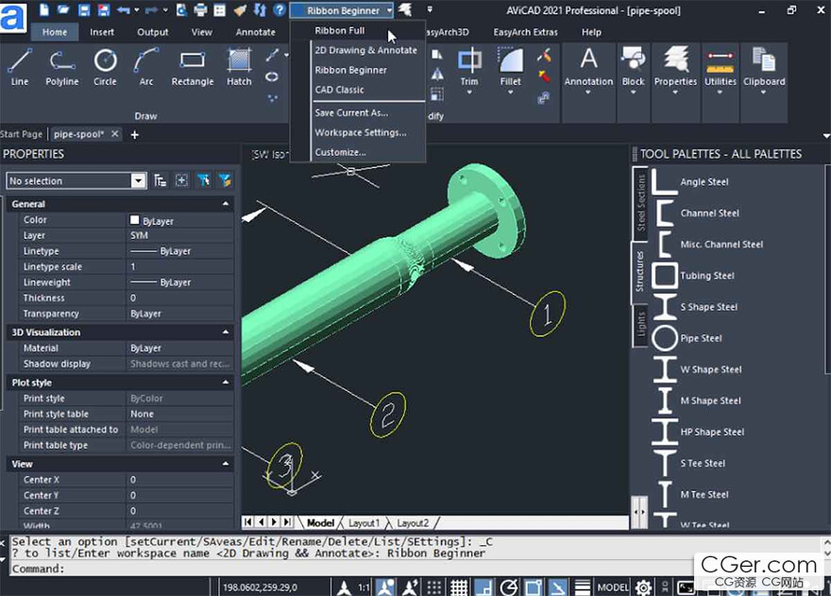Click the Undo arrow icon

coord(124,9)
